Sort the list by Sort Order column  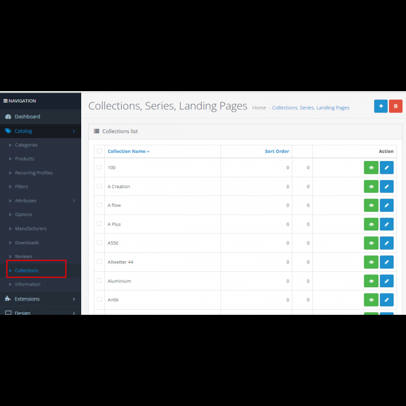pyautogui.click(x=277, y=151)
